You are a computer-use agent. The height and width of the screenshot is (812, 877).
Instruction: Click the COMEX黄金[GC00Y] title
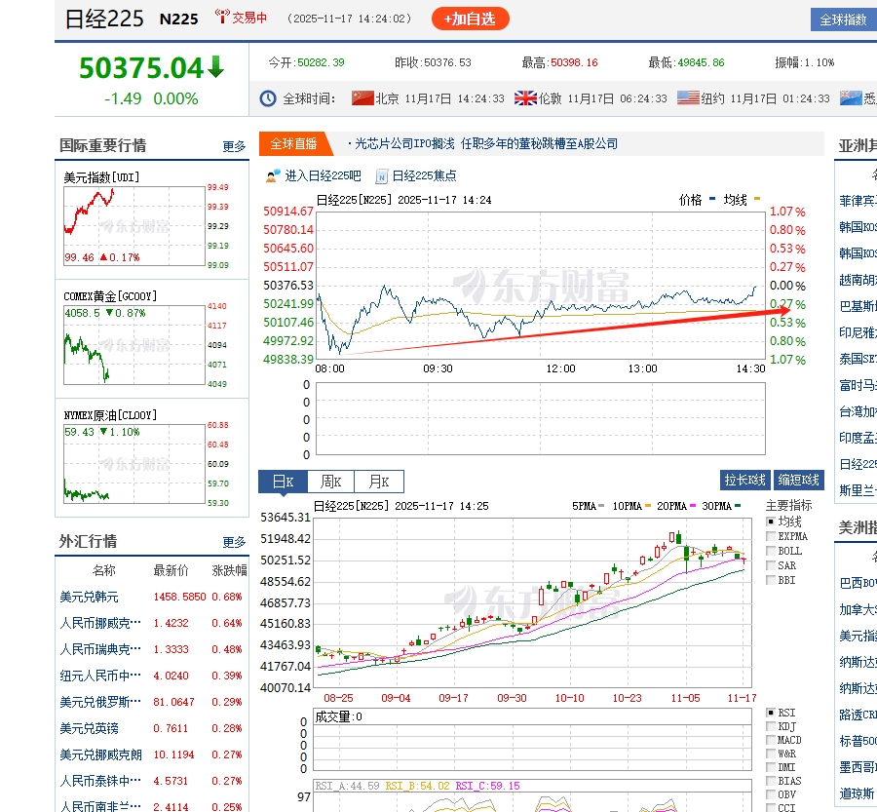pos(110,296)
